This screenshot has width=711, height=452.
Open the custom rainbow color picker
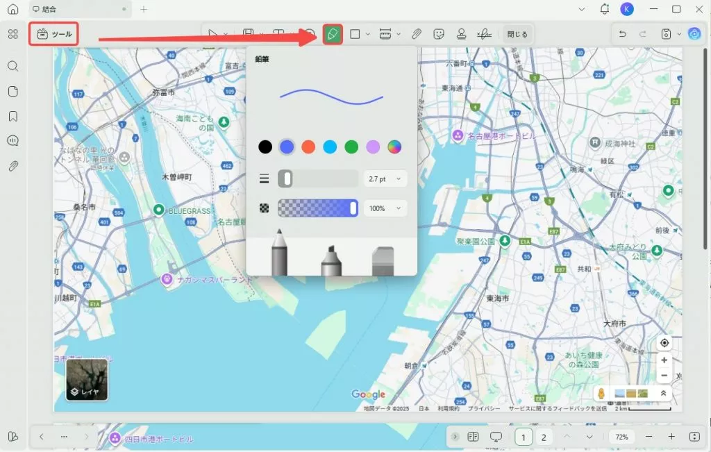(x=394, y=147)
